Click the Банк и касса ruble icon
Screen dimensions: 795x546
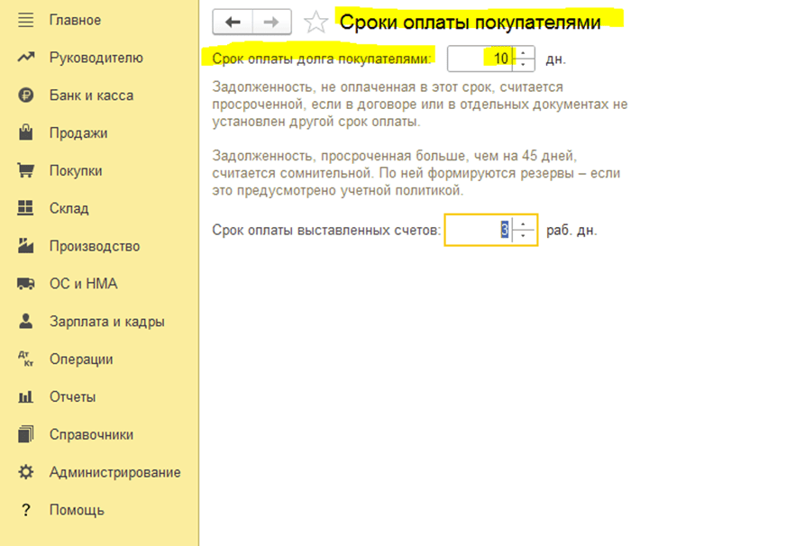coord(26,95)
